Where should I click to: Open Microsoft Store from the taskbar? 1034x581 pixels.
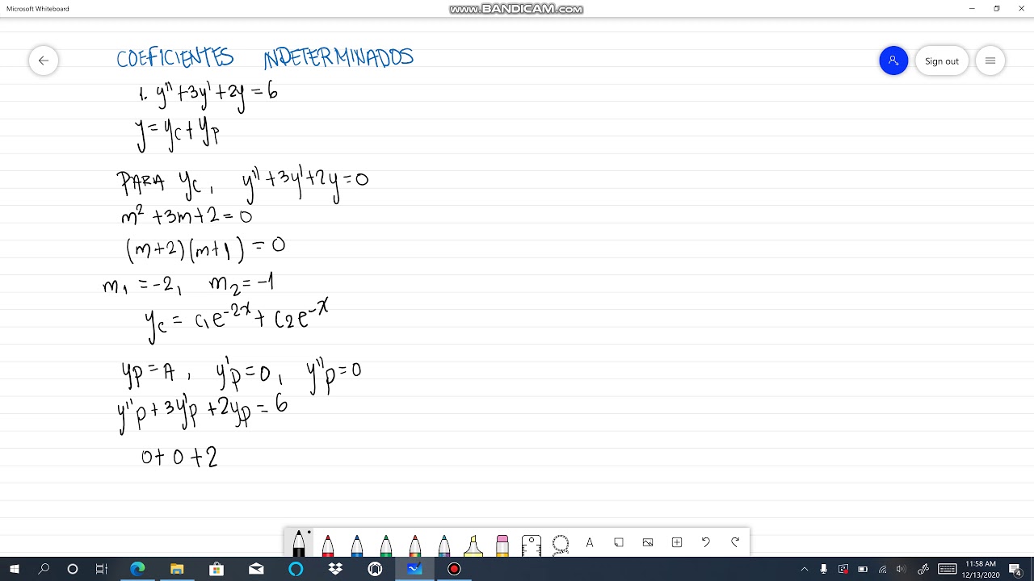pos(216,569)
